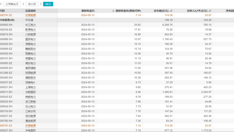Screen dimensions: 234x132
Task: Sort by the 最新收盘价(原始币种) column header
Action: 128,11
